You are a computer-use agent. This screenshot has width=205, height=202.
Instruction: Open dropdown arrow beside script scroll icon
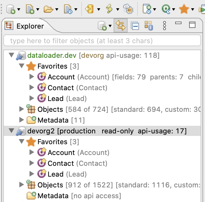click(x=118, y=9)
